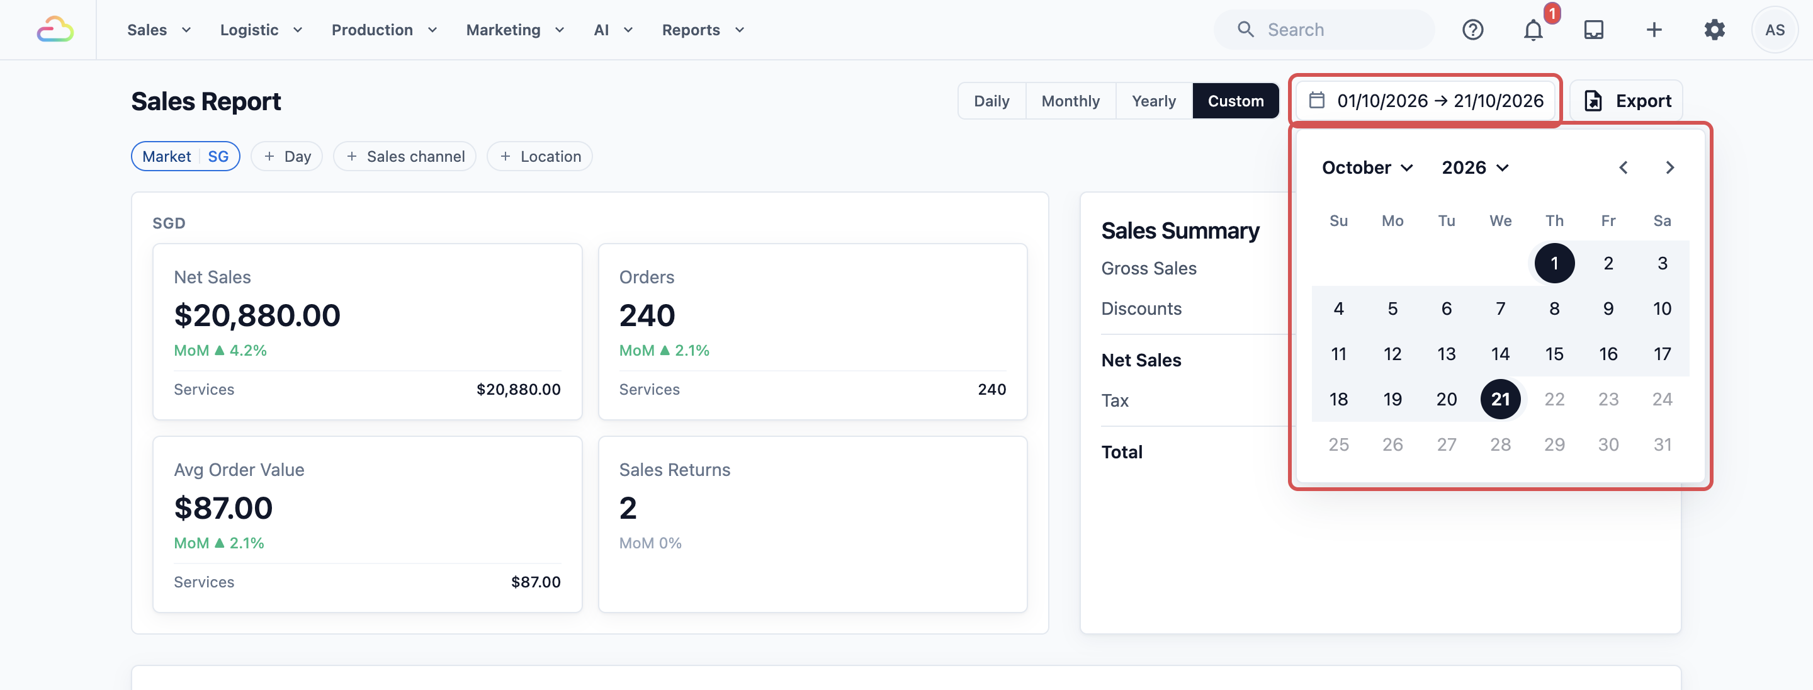Open the AS user avatar

[x=1775, y=30]
